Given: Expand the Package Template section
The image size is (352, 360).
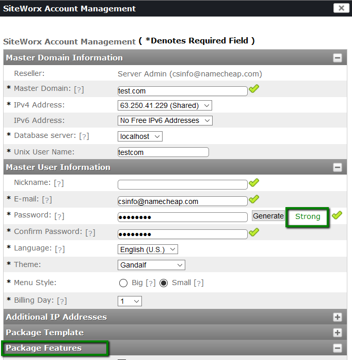Looking at the screenshot, I should point(338,333).
